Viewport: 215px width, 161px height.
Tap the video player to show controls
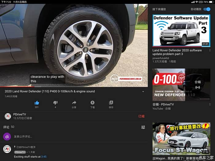(74, 45)
